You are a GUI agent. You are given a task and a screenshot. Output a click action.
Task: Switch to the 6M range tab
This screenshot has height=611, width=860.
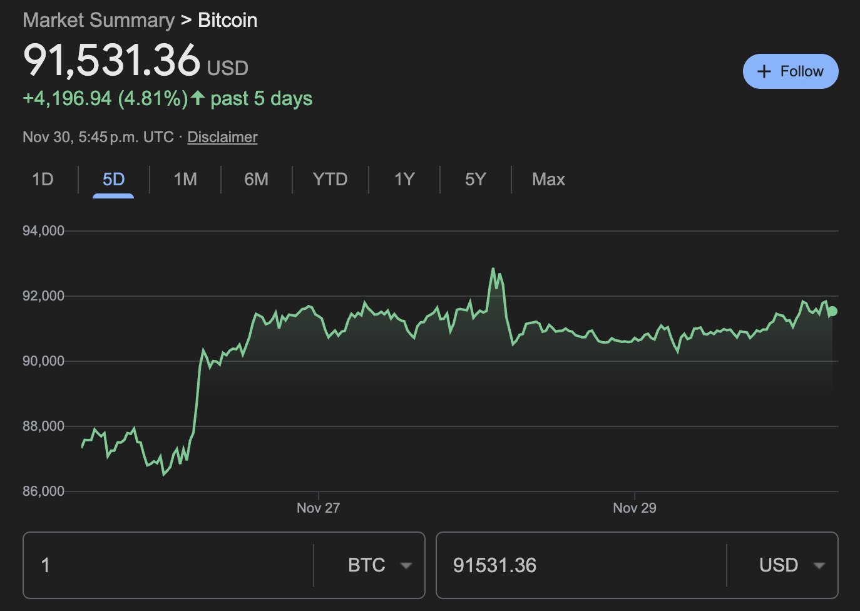tap(256, 180)
